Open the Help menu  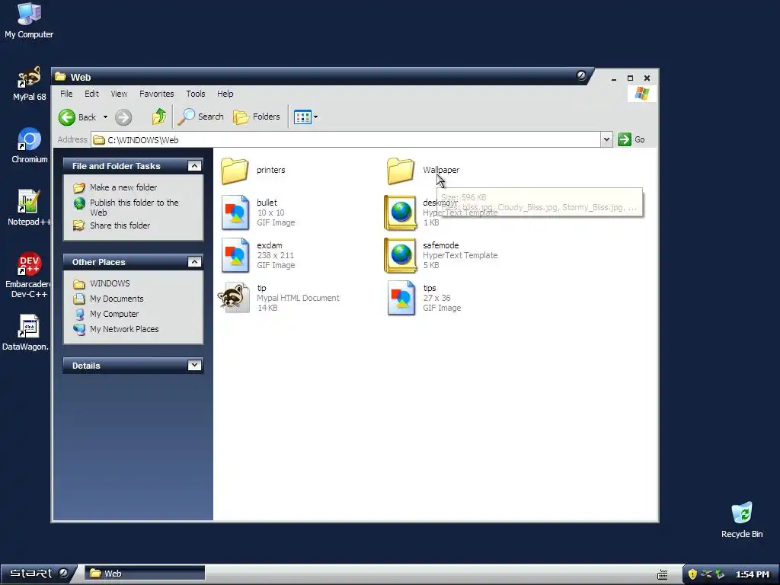pos(225,94)
